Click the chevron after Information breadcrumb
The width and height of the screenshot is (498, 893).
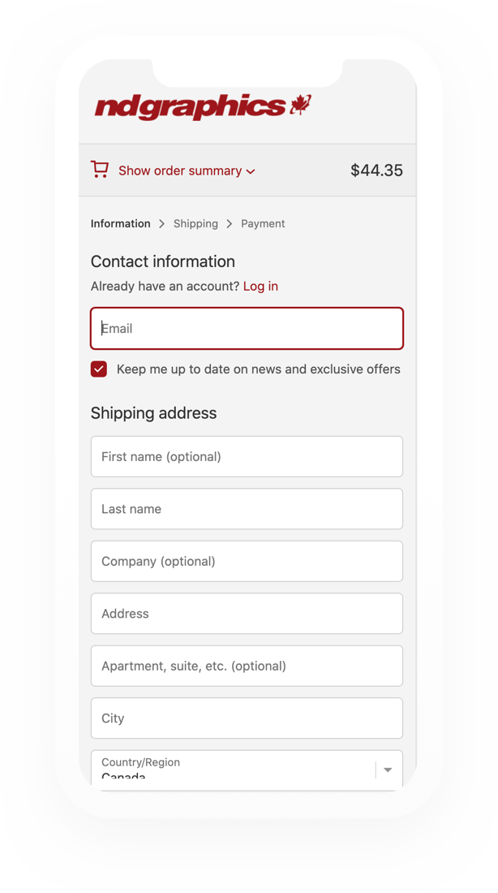tap(161, 224)
